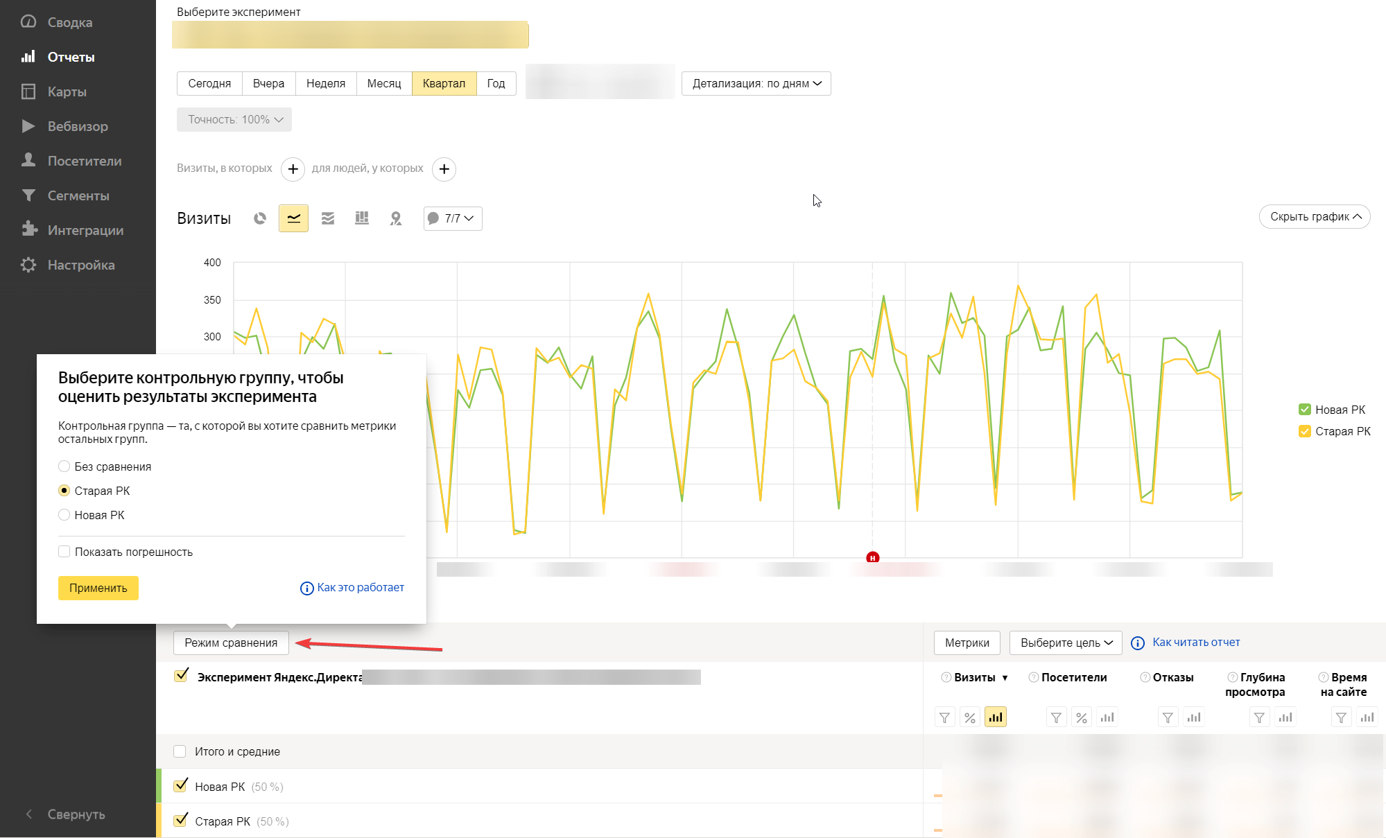Click the bar chart icon in visits toolbar
This screenshot has width=1386, height=838.
tap(361, 218)
